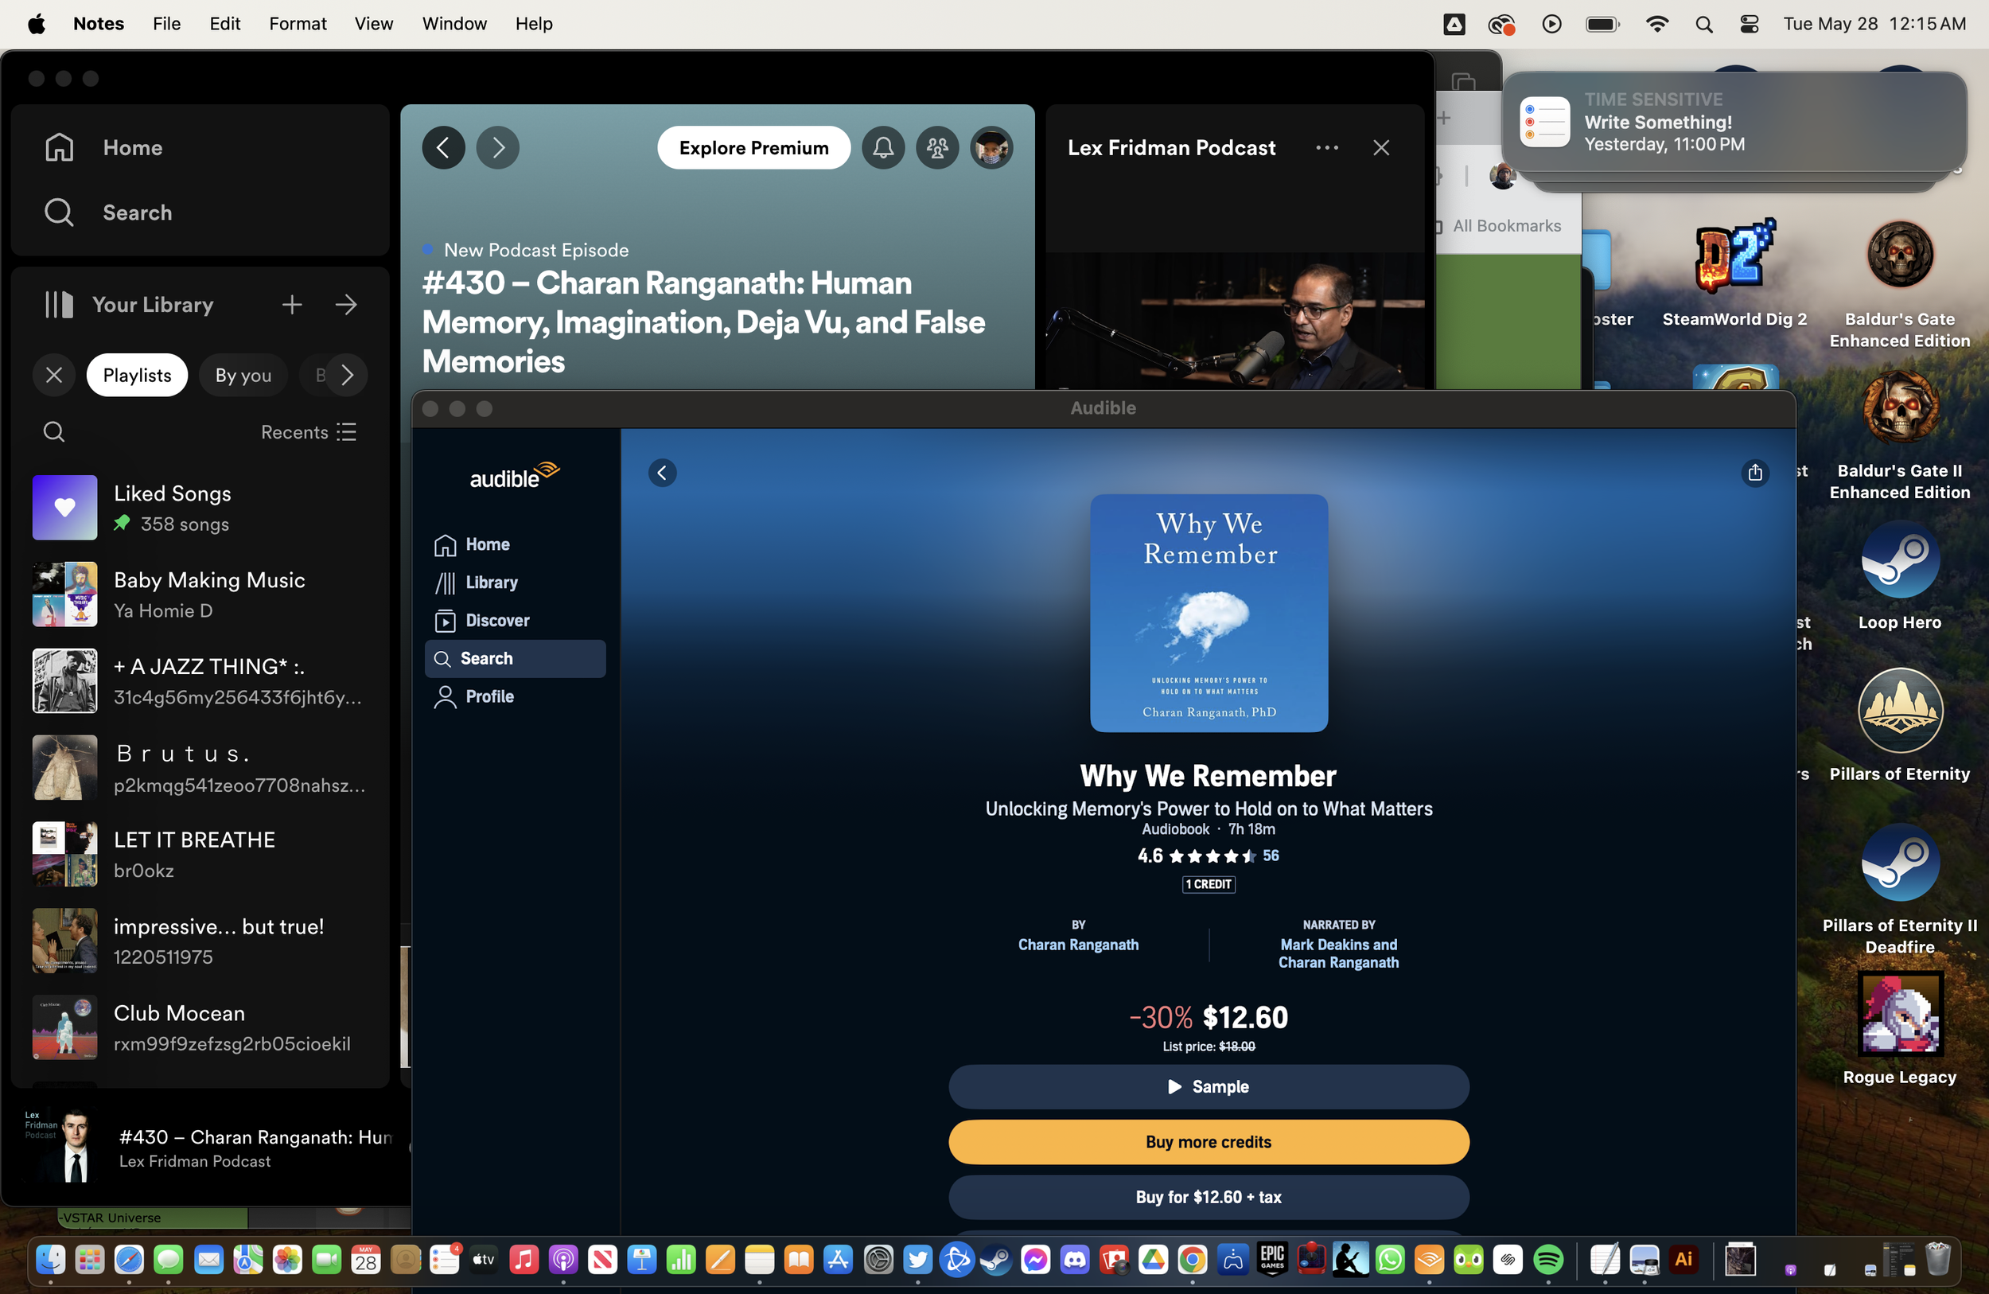Toggle the Playlists filter chip
Viewport: 1989px width, 1294px height.
(137, 376)
